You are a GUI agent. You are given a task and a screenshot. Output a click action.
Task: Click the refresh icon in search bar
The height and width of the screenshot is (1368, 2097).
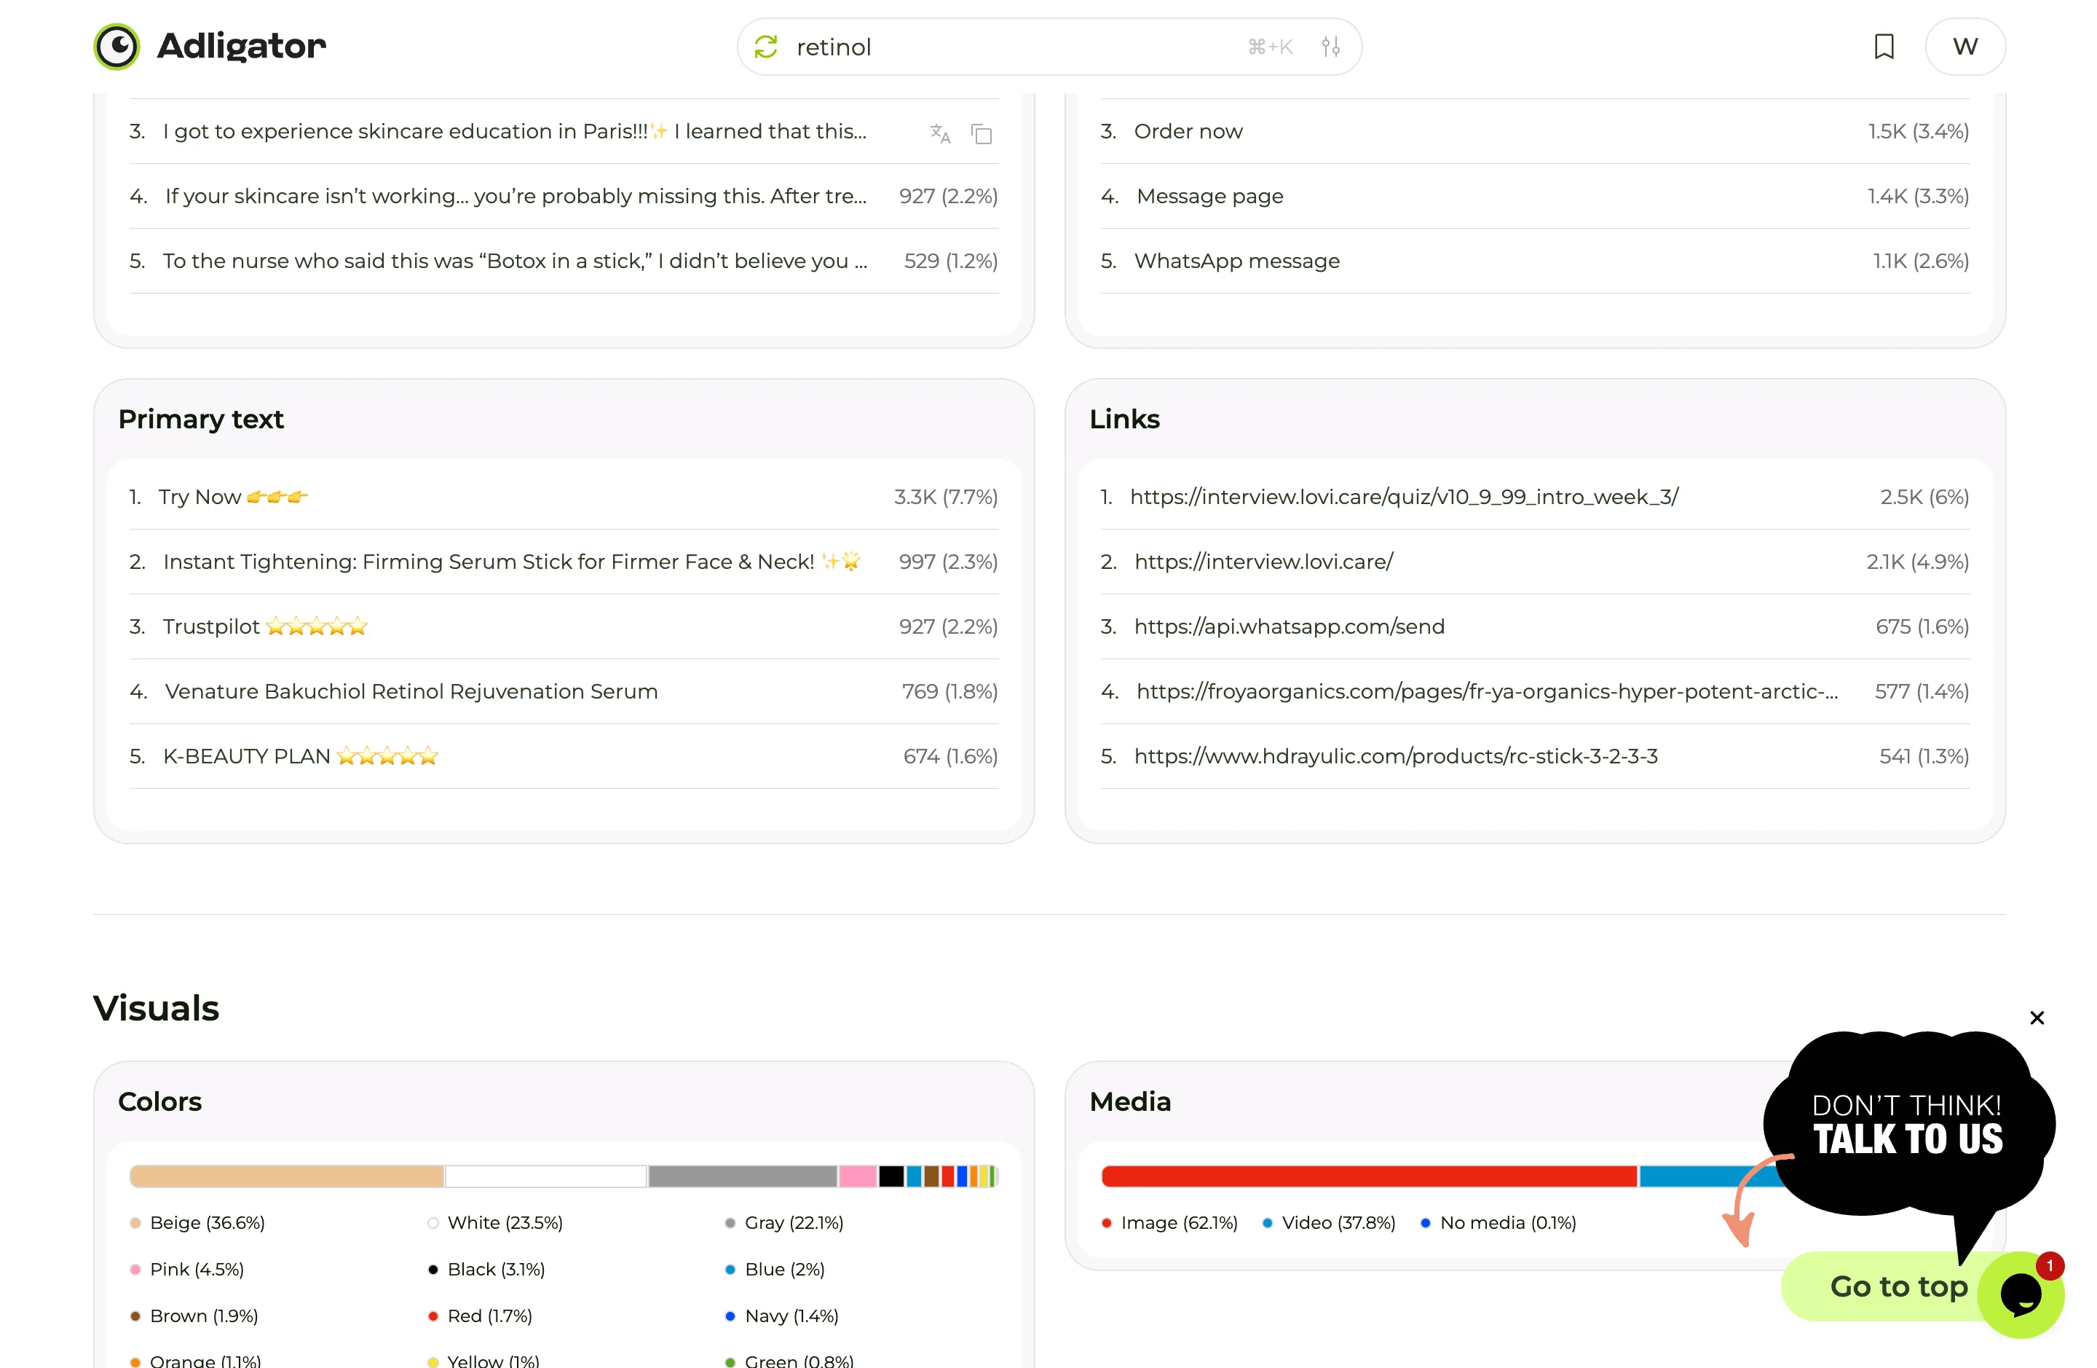click(766, 47)
